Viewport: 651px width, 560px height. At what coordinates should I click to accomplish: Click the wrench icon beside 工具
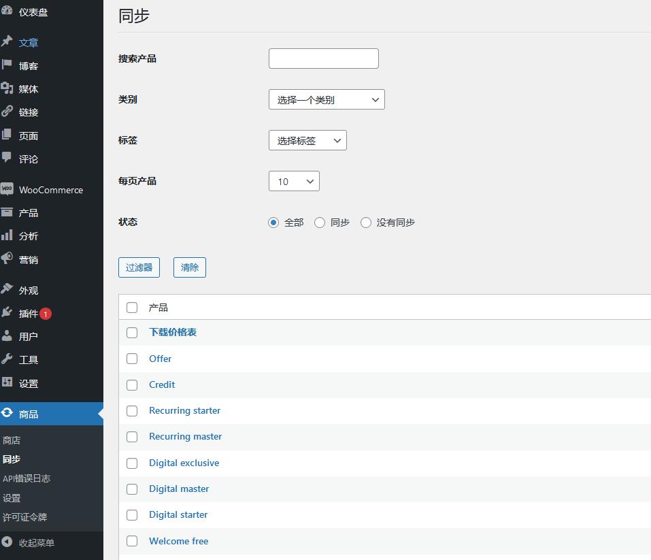click(x=7, y=359)
